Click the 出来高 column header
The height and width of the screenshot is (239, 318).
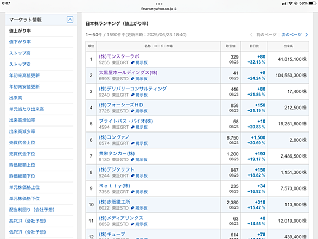[x=288, y=46]
